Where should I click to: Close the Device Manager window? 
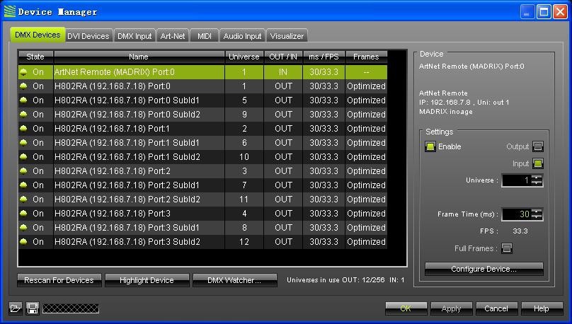560,11
